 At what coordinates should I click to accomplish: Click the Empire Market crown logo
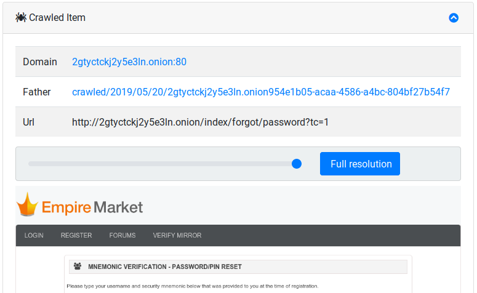(x=27, y=205)
